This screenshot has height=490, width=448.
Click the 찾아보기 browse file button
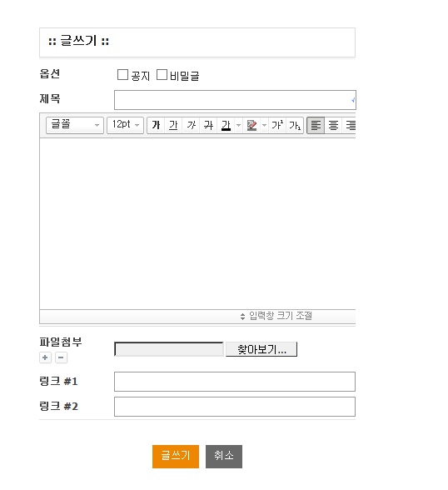261,349
